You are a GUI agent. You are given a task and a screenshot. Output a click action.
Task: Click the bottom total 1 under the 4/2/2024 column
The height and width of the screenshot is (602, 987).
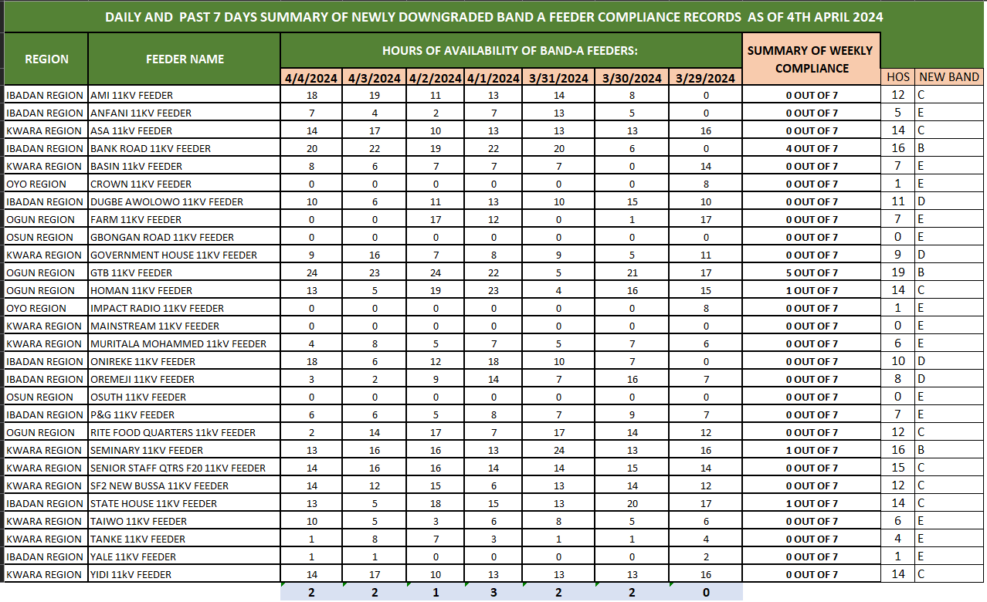(x=435, y=593)
